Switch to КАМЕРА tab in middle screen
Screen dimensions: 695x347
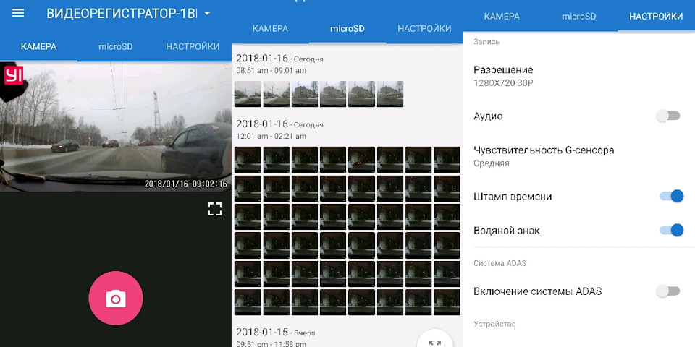(270, 29)
